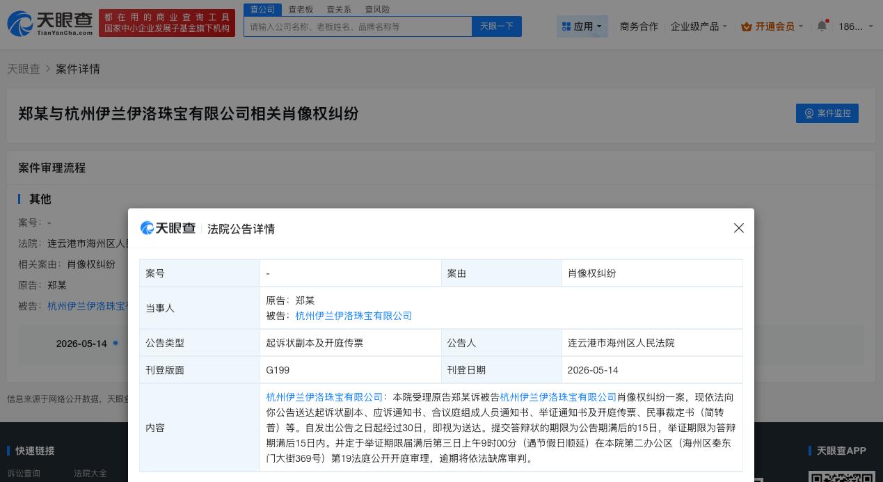Open the 诉讼查询 footer link
This screenshot has width=883, height=482.
pos(24,474)
